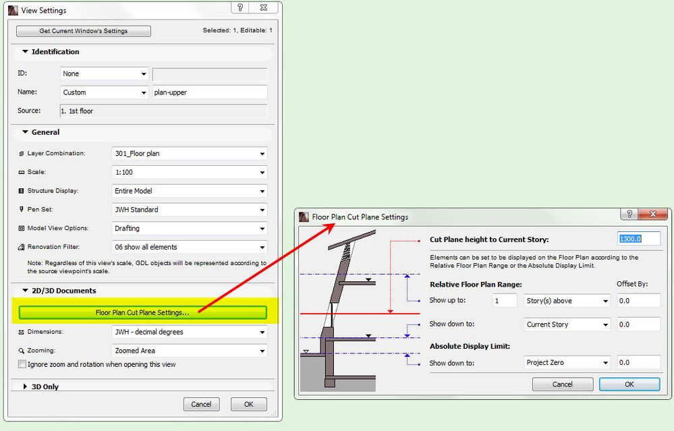Viewport: 674px width, 431px height.
Task: Open Pen Set dropdown JWH Standard
Action: coord(190,210)
